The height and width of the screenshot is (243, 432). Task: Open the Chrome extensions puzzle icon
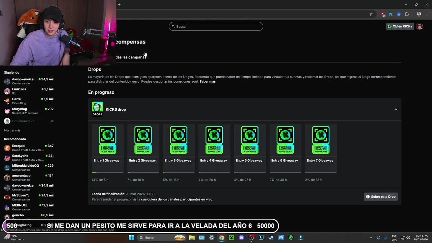407,14
